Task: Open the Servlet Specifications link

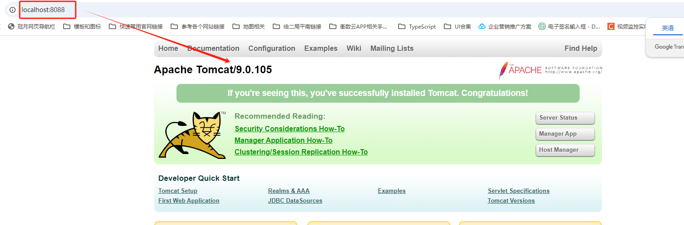Action: [519, 191]
